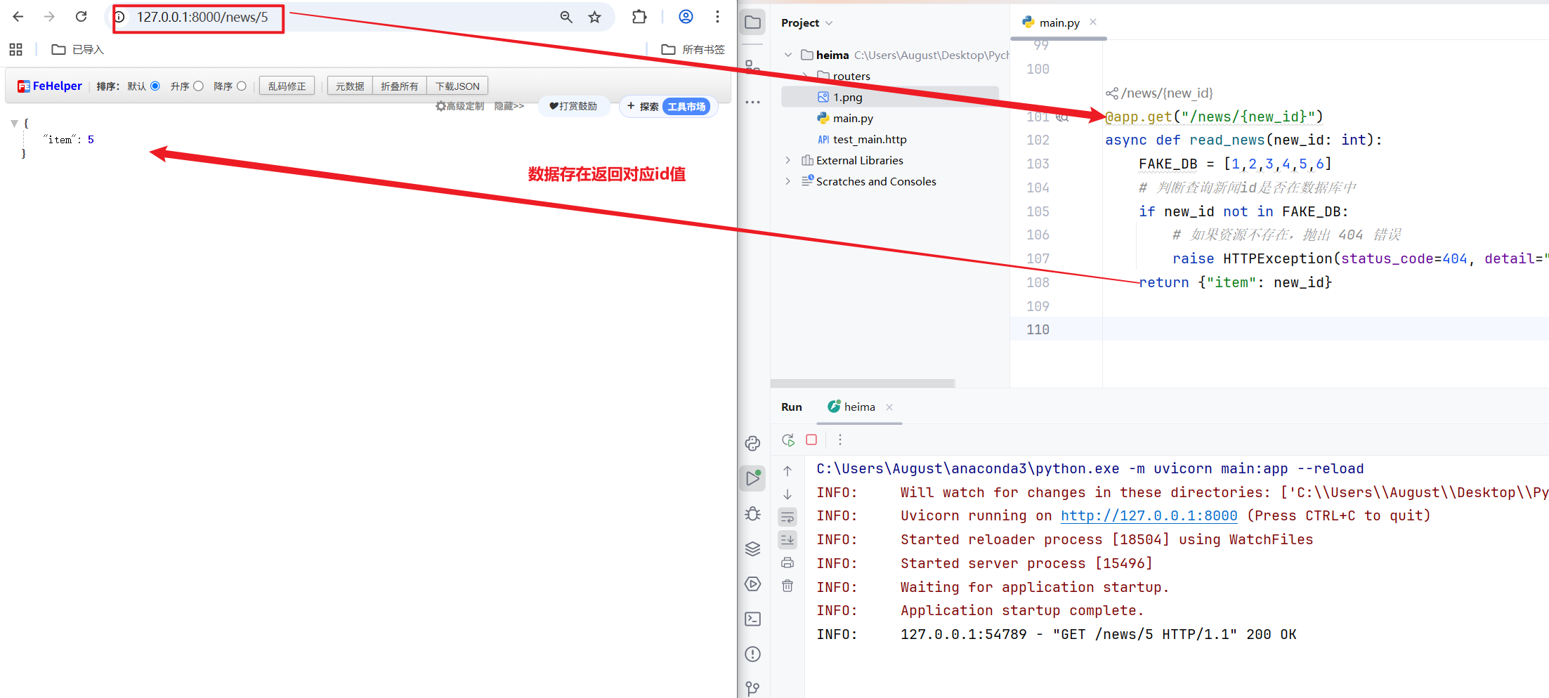Viewport: 1549px width, 698px height.
Task: Click the trash icon to clear console output
Action: click(x=787, y=586)
